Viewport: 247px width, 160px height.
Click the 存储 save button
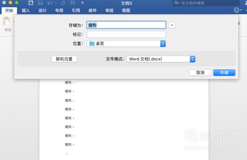[x=224, y=72]
